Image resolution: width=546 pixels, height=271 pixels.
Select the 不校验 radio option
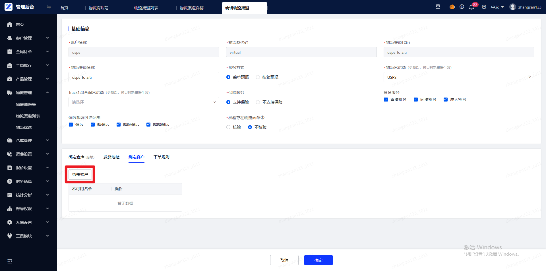(250, 127)
